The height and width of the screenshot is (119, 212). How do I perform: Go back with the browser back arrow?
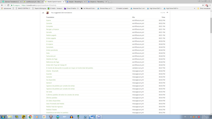pyautogui.click(x=2, y=5)
